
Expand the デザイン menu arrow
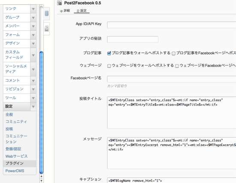point(33,43)
